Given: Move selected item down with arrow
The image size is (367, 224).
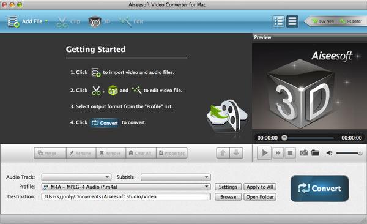Looking at the screenshot, I should 236,153.
